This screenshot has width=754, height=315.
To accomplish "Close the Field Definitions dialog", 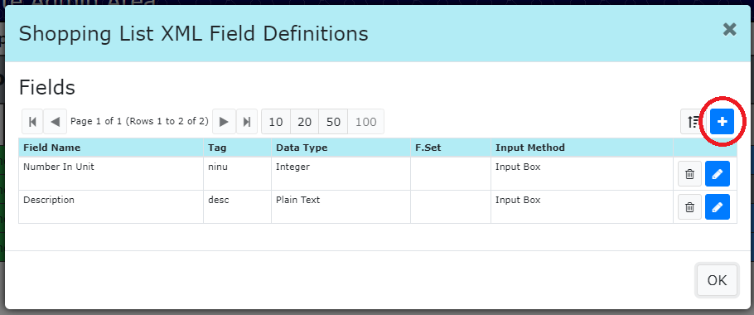I will pos(729,30).
